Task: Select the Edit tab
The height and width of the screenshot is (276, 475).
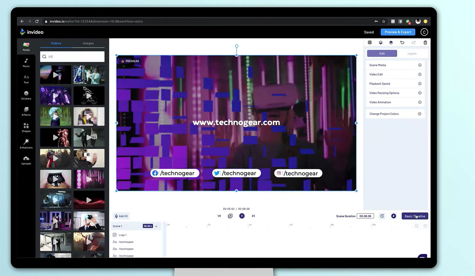Action: 382,53
